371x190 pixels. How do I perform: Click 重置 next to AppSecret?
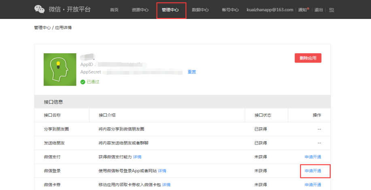pyautogui.click(x=192, y=72)
